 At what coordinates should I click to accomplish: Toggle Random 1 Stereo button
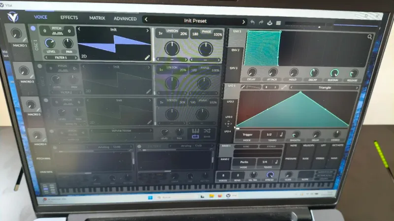[271, 146]
